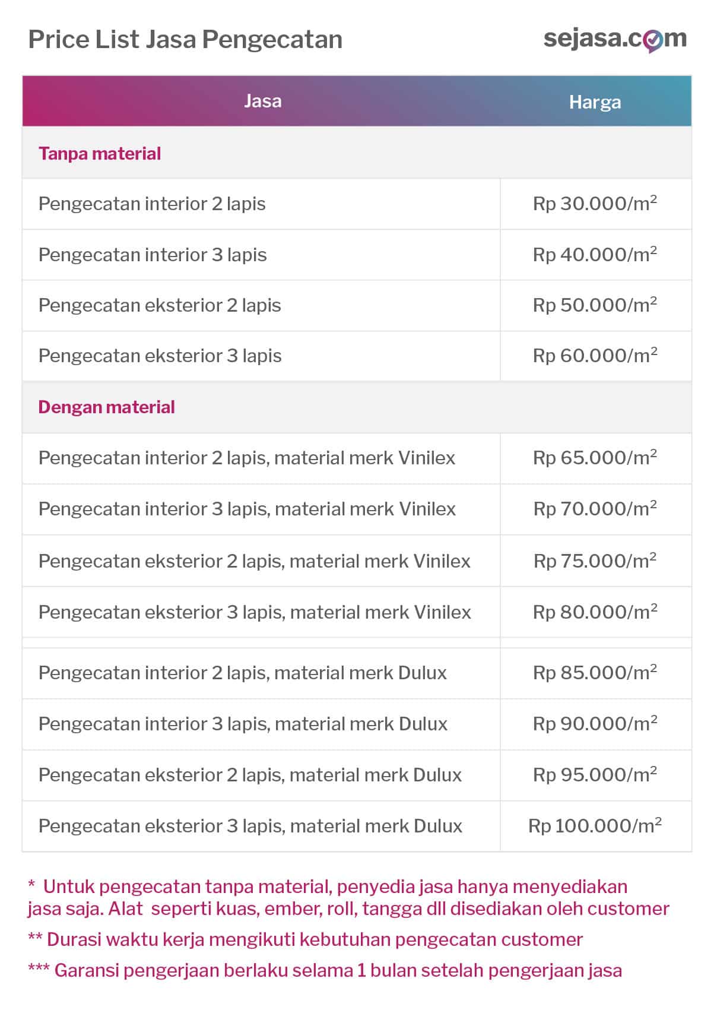
Task: Click the Rp 100.000/m² price cell
Action: (x=596, y=826)
